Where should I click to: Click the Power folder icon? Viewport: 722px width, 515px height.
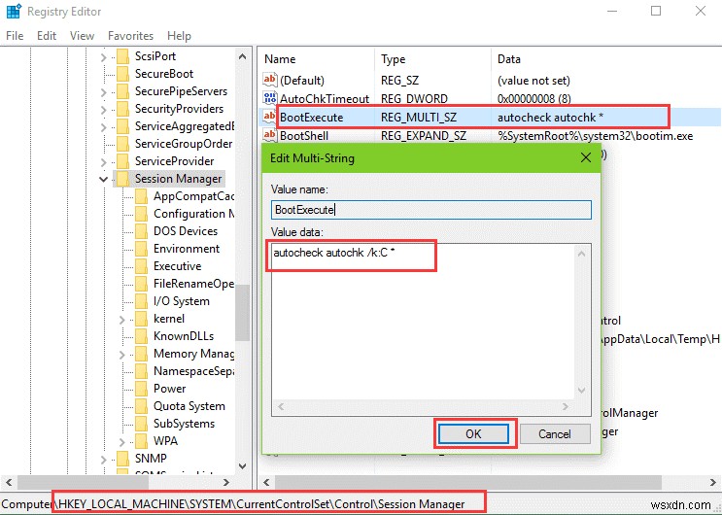(x=141, y=390)
